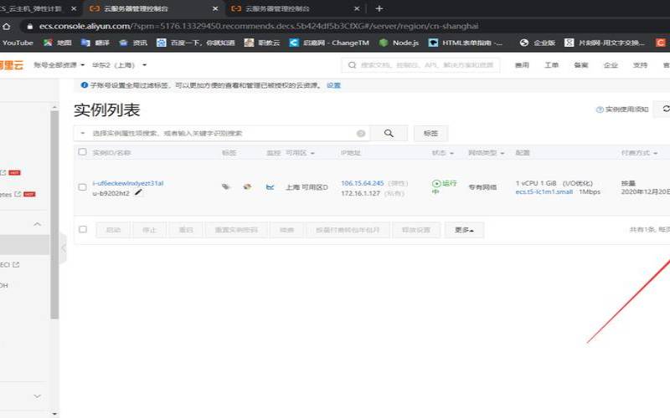Open the 翻译 bookmark
The width and height of the screenshot is (670, 418).
click(95, 43)
